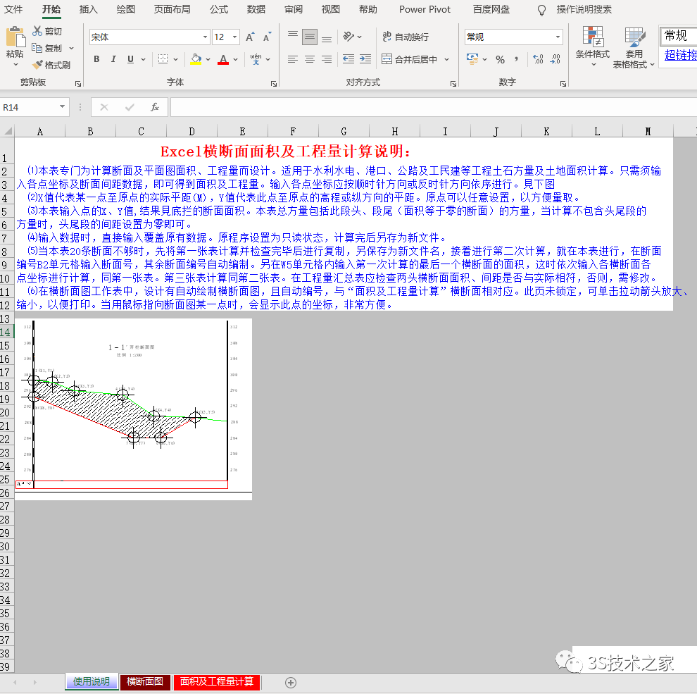Activate the Format Painter brush
This screenshot has height=694, width=697.
coord(38,65)
